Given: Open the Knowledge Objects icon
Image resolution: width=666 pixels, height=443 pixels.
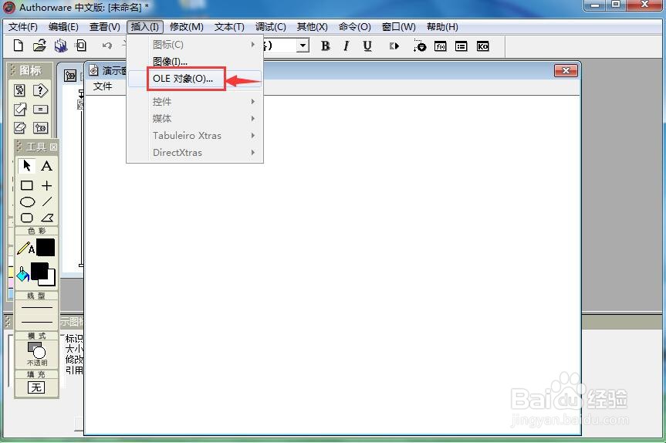Looking at the screenshot, I should point(482,46).
